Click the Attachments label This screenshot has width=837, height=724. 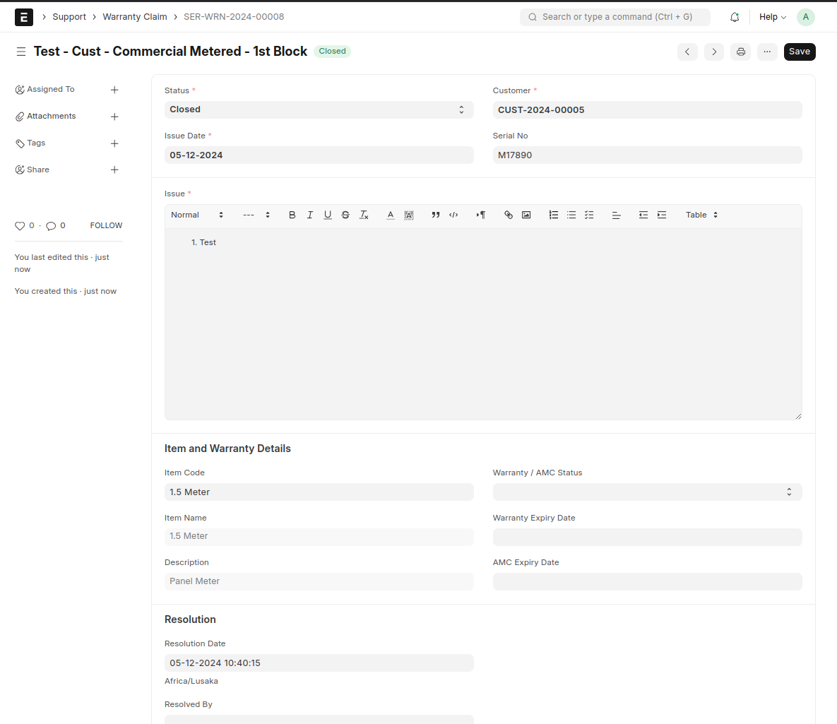tap(52, 116)
